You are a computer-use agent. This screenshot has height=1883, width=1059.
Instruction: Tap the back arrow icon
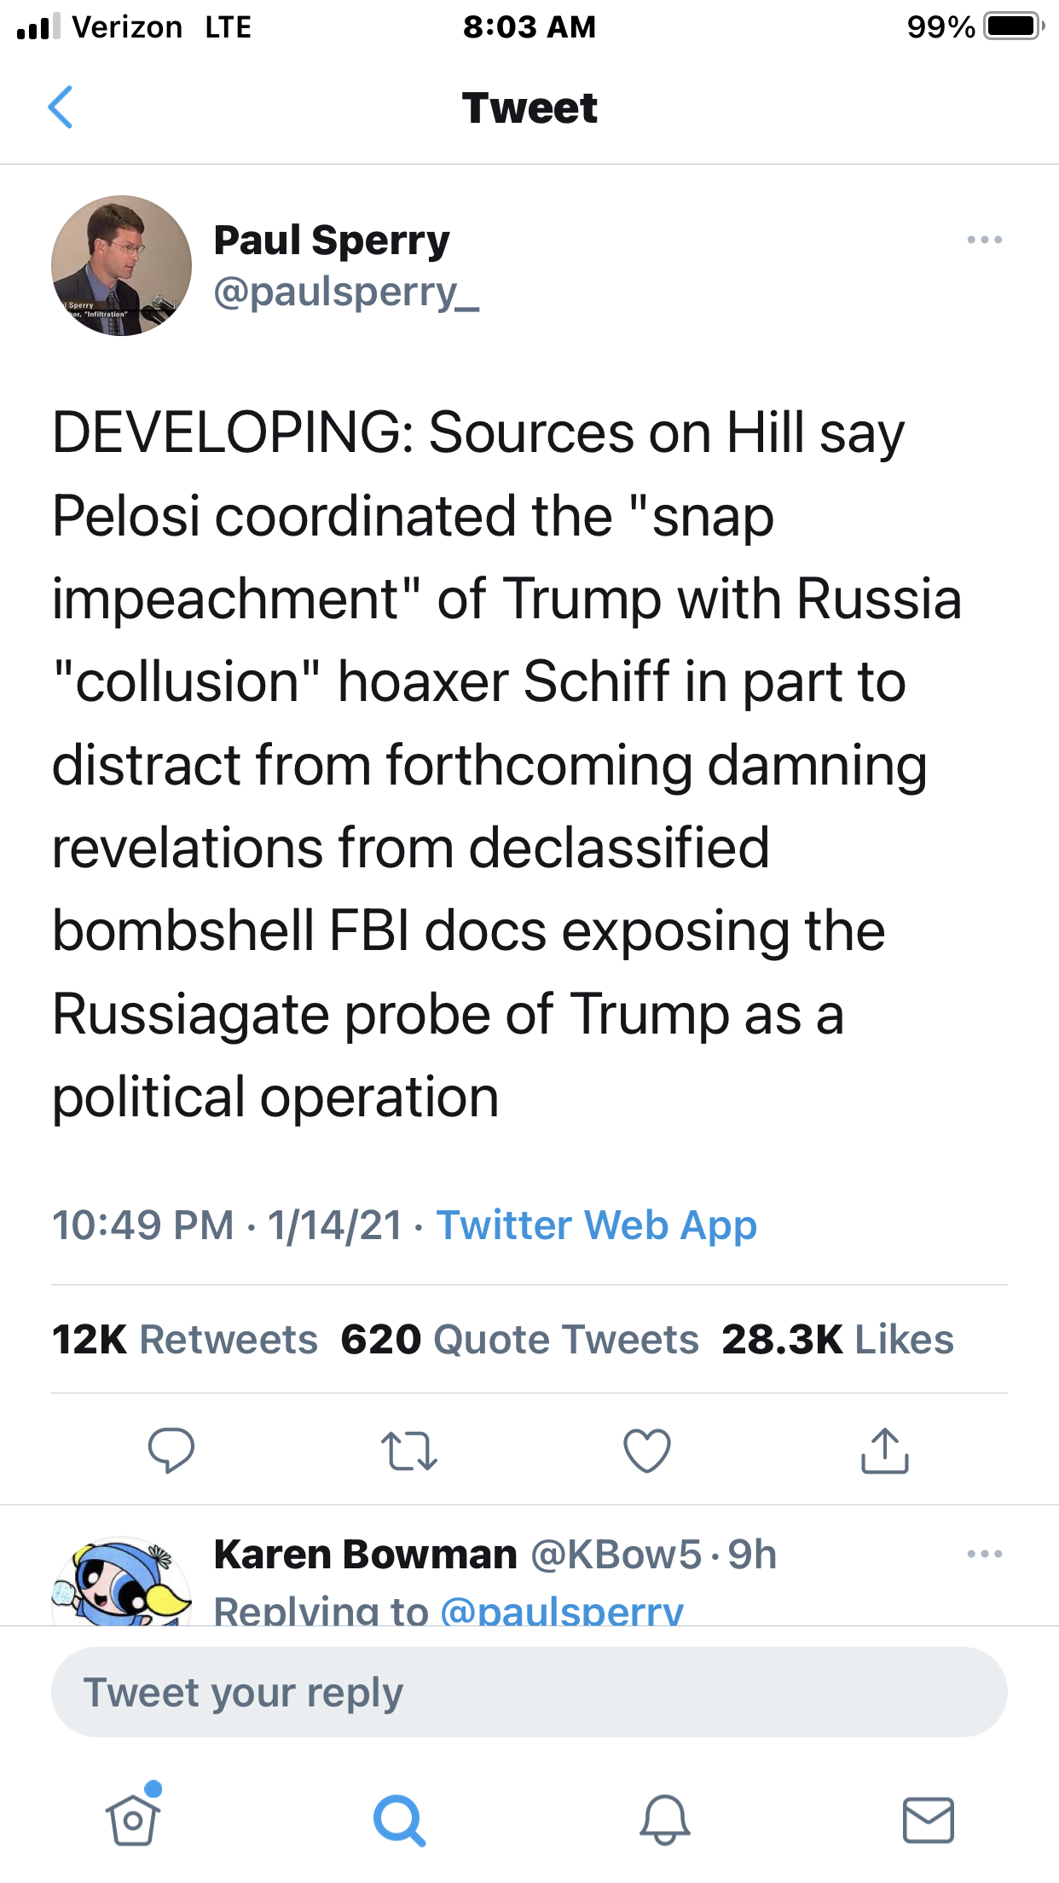tap(61, 107)
